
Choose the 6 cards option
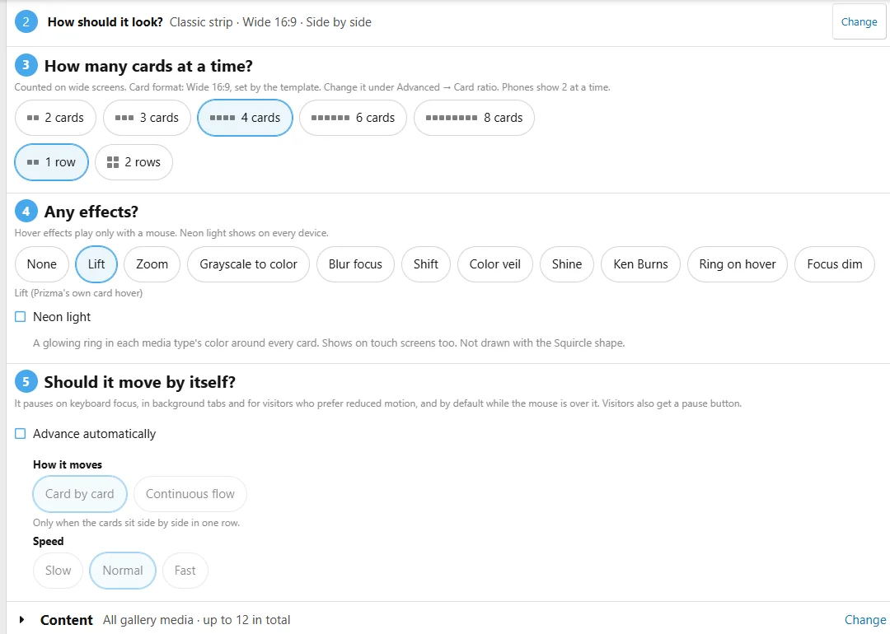(353, 118)
